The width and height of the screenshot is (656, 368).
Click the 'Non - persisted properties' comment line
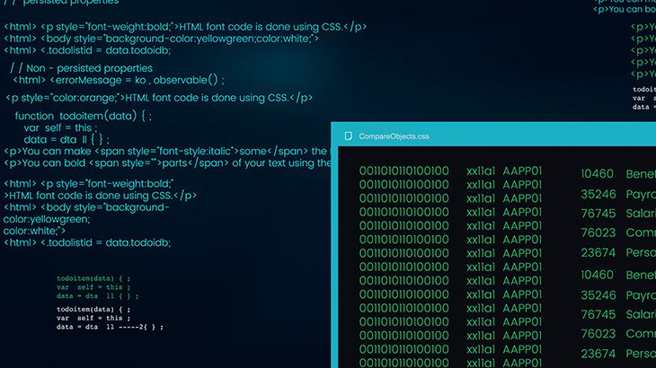(x=82, y=68)
